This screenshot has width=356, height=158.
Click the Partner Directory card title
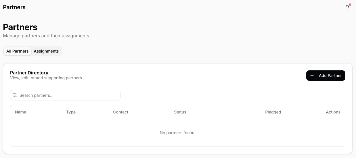click(x=29, y=73)
